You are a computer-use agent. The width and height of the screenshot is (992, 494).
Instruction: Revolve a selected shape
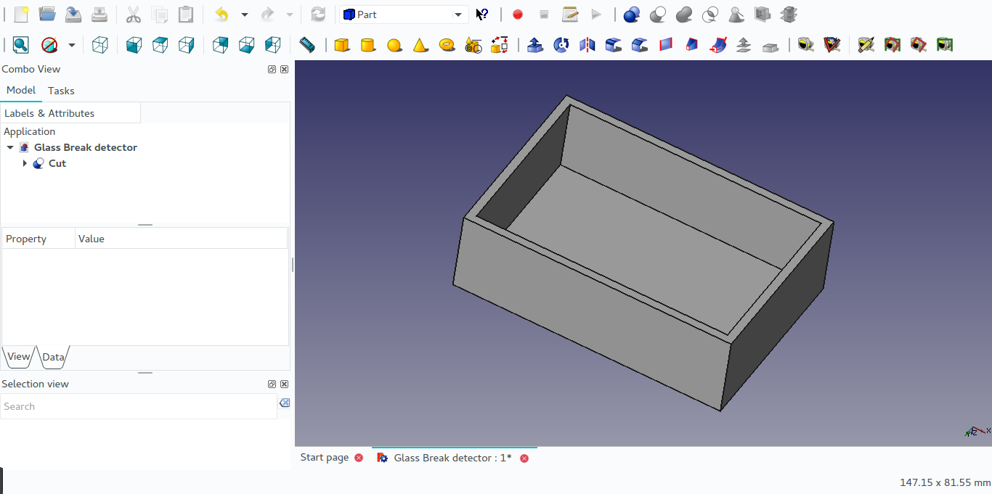point(561,45)
